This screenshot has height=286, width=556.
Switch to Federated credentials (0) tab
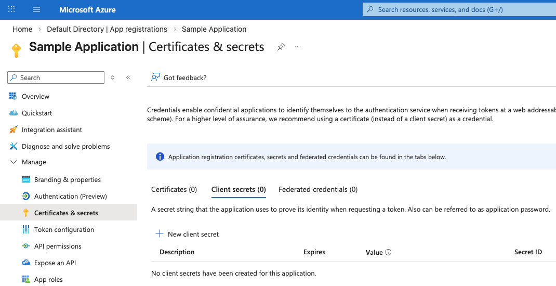318,189
